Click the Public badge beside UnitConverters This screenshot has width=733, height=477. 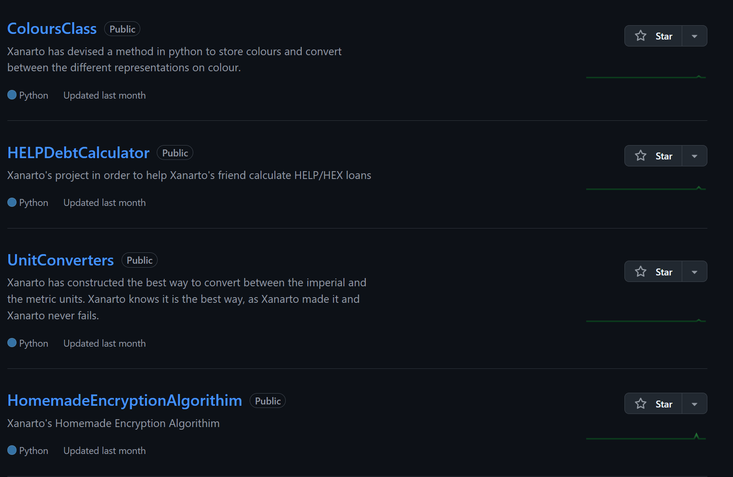click(x=139, y=260)
